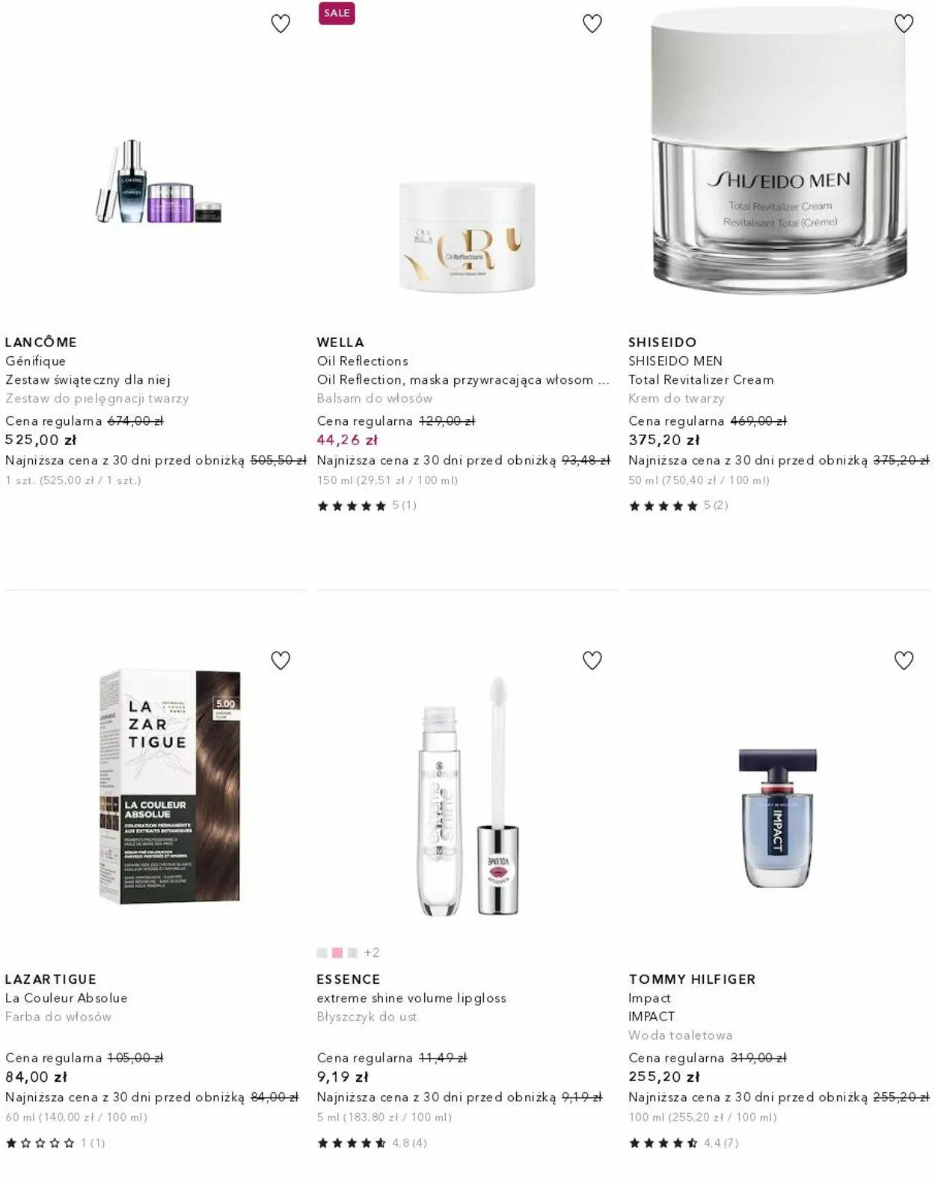Heart the Tommy Hilfiger Impact fragrance
This screenshot has width=935, height=1182.
904,661
